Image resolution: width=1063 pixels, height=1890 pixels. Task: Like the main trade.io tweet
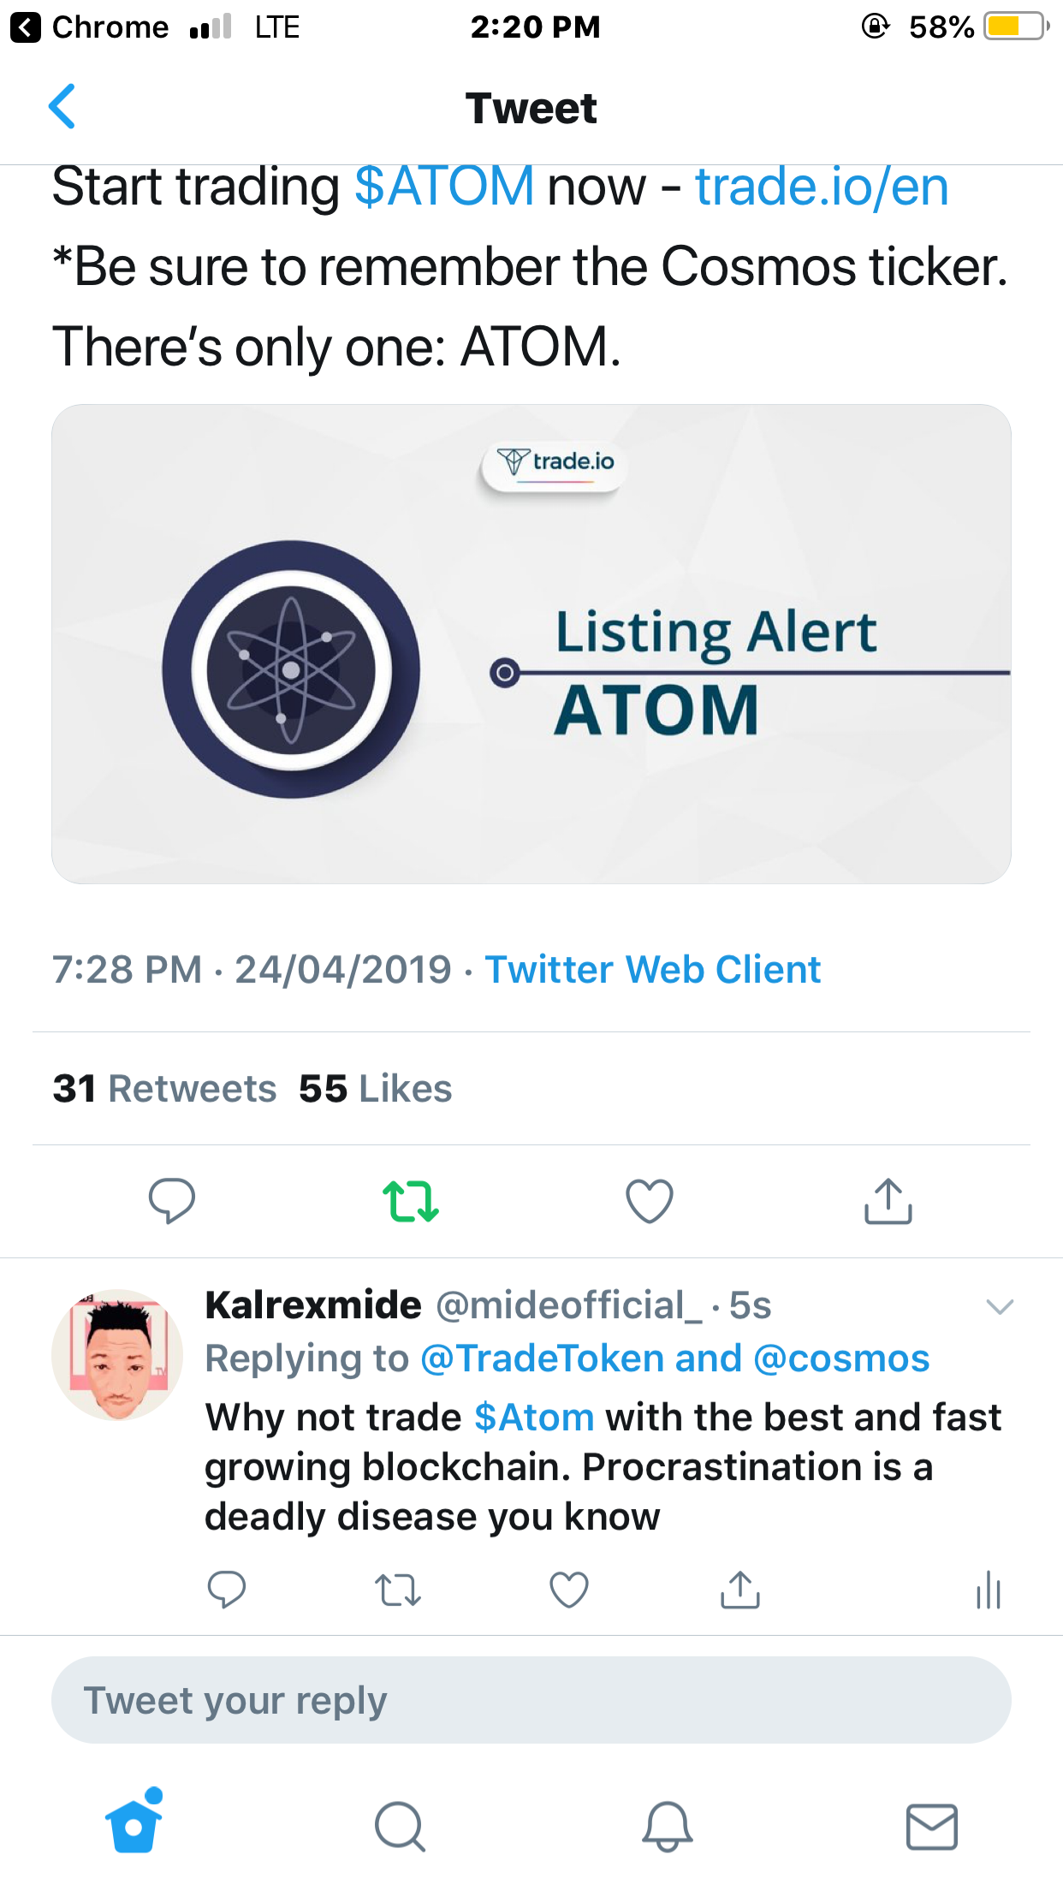(650, 1200)
